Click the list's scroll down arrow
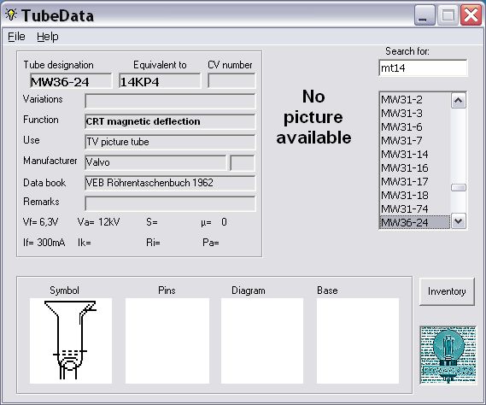Viewport: 486px width, 405px height. (459, 221)
